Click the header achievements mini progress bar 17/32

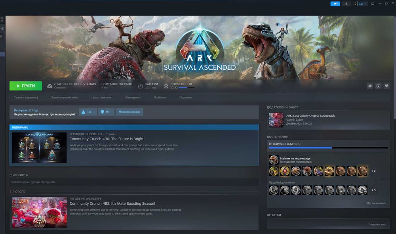187,88
